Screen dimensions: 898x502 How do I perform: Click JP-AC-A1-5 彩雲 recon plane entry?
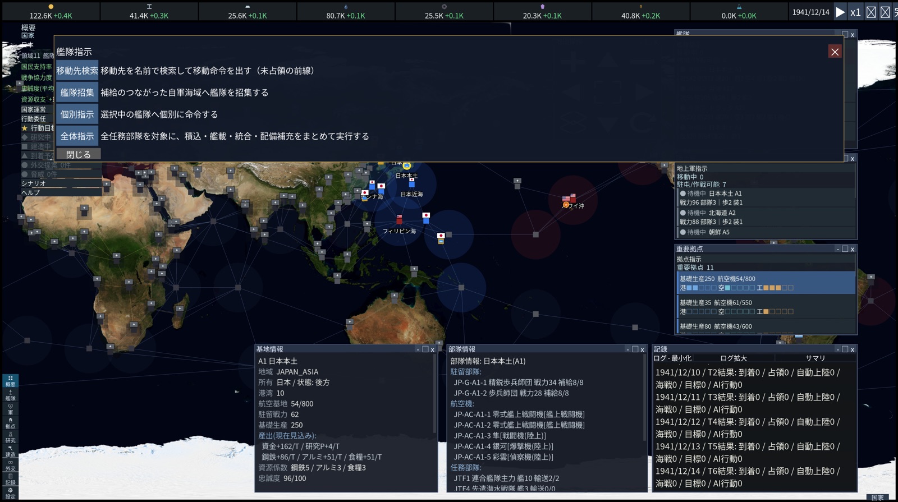click(x=503, y=457)
